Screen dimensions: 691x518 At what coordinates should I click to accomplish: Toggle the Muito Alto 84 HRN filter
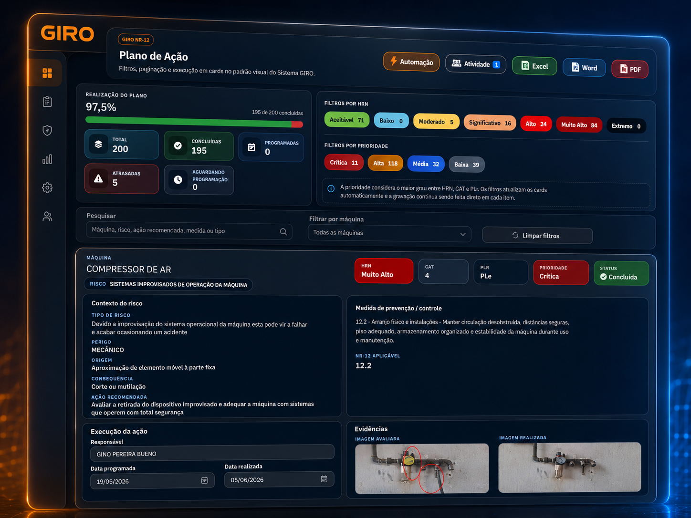click(579, 125)
